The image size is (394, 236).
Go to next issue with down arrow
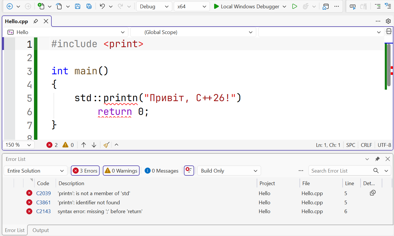[94, 145]
